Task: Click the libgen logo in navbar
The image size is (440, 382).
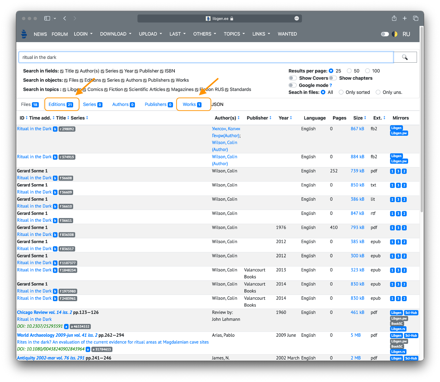Action: (24, 34)
